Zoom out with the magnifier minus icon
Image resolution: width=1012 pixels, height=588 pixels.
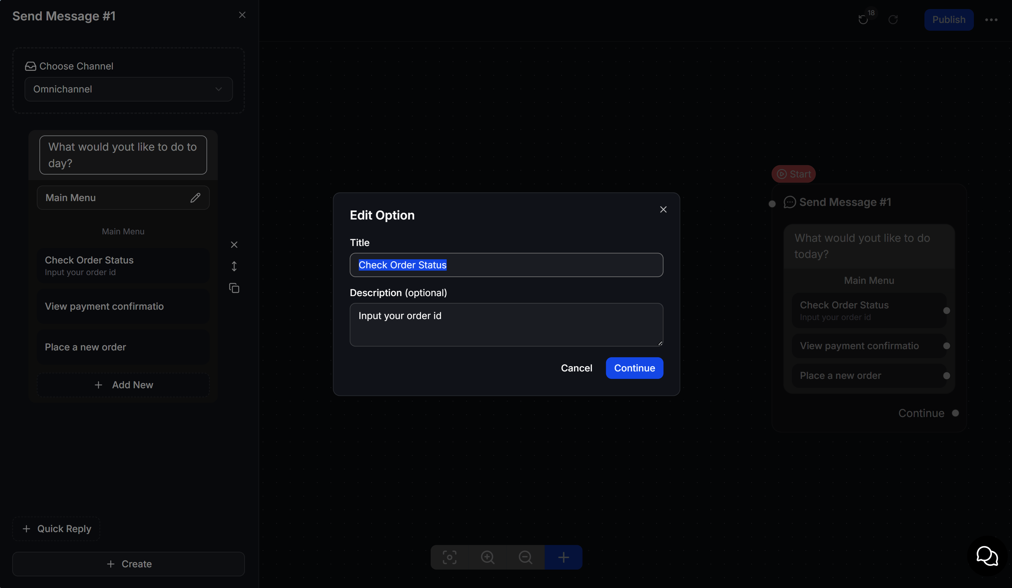tap(525, 557)
